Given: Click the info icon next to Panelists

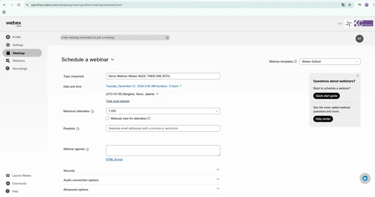Looking at the screenshot, I should tap(78, 129).
